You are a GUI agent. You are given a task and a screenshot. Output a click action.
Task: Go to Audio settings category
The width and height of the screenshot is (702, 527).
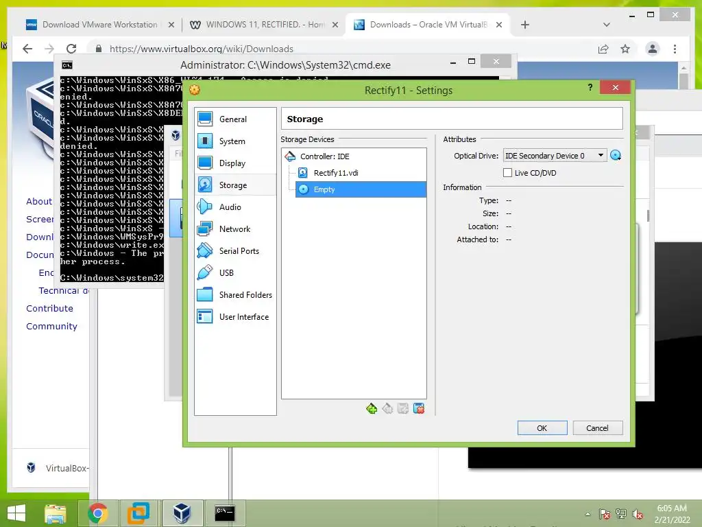[x=235, y=207]
